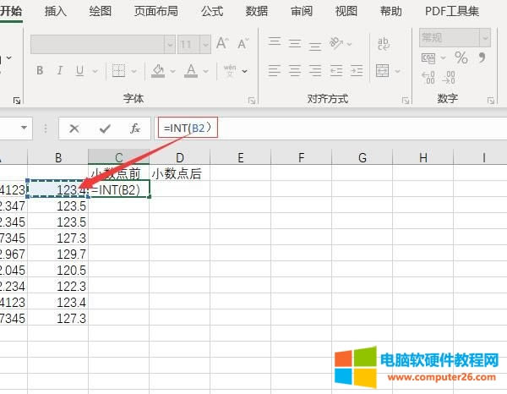507x394 pixels.
Task: Cancel formula entry with the X icon
Action: point(74,129)
